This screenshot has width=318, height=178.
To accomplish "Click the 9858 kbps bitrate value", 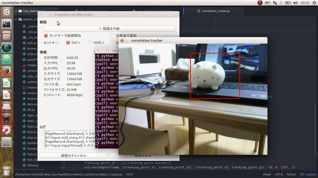I will pyautogui.click(x=75, y=95).
